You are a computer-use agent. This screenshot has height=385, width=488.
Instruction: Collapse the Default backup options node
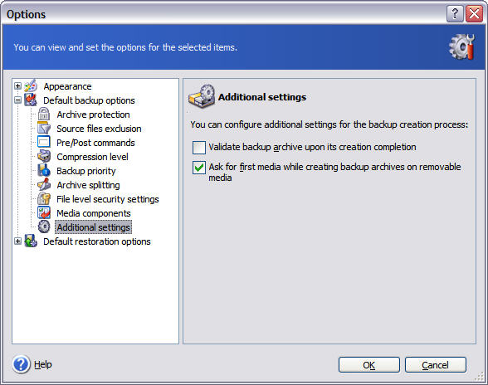pyautogui.click(x=17, y=100)
